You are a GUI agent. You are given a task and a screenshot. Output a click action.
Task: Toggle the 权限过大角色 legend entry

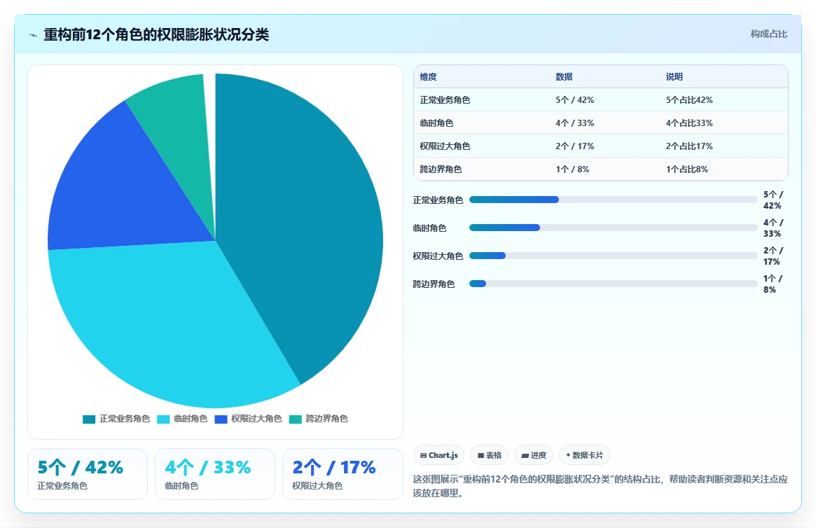(x=248, y=419)
